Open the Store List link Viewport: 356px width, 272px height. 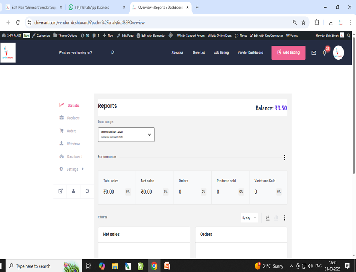tap(199, 53)
